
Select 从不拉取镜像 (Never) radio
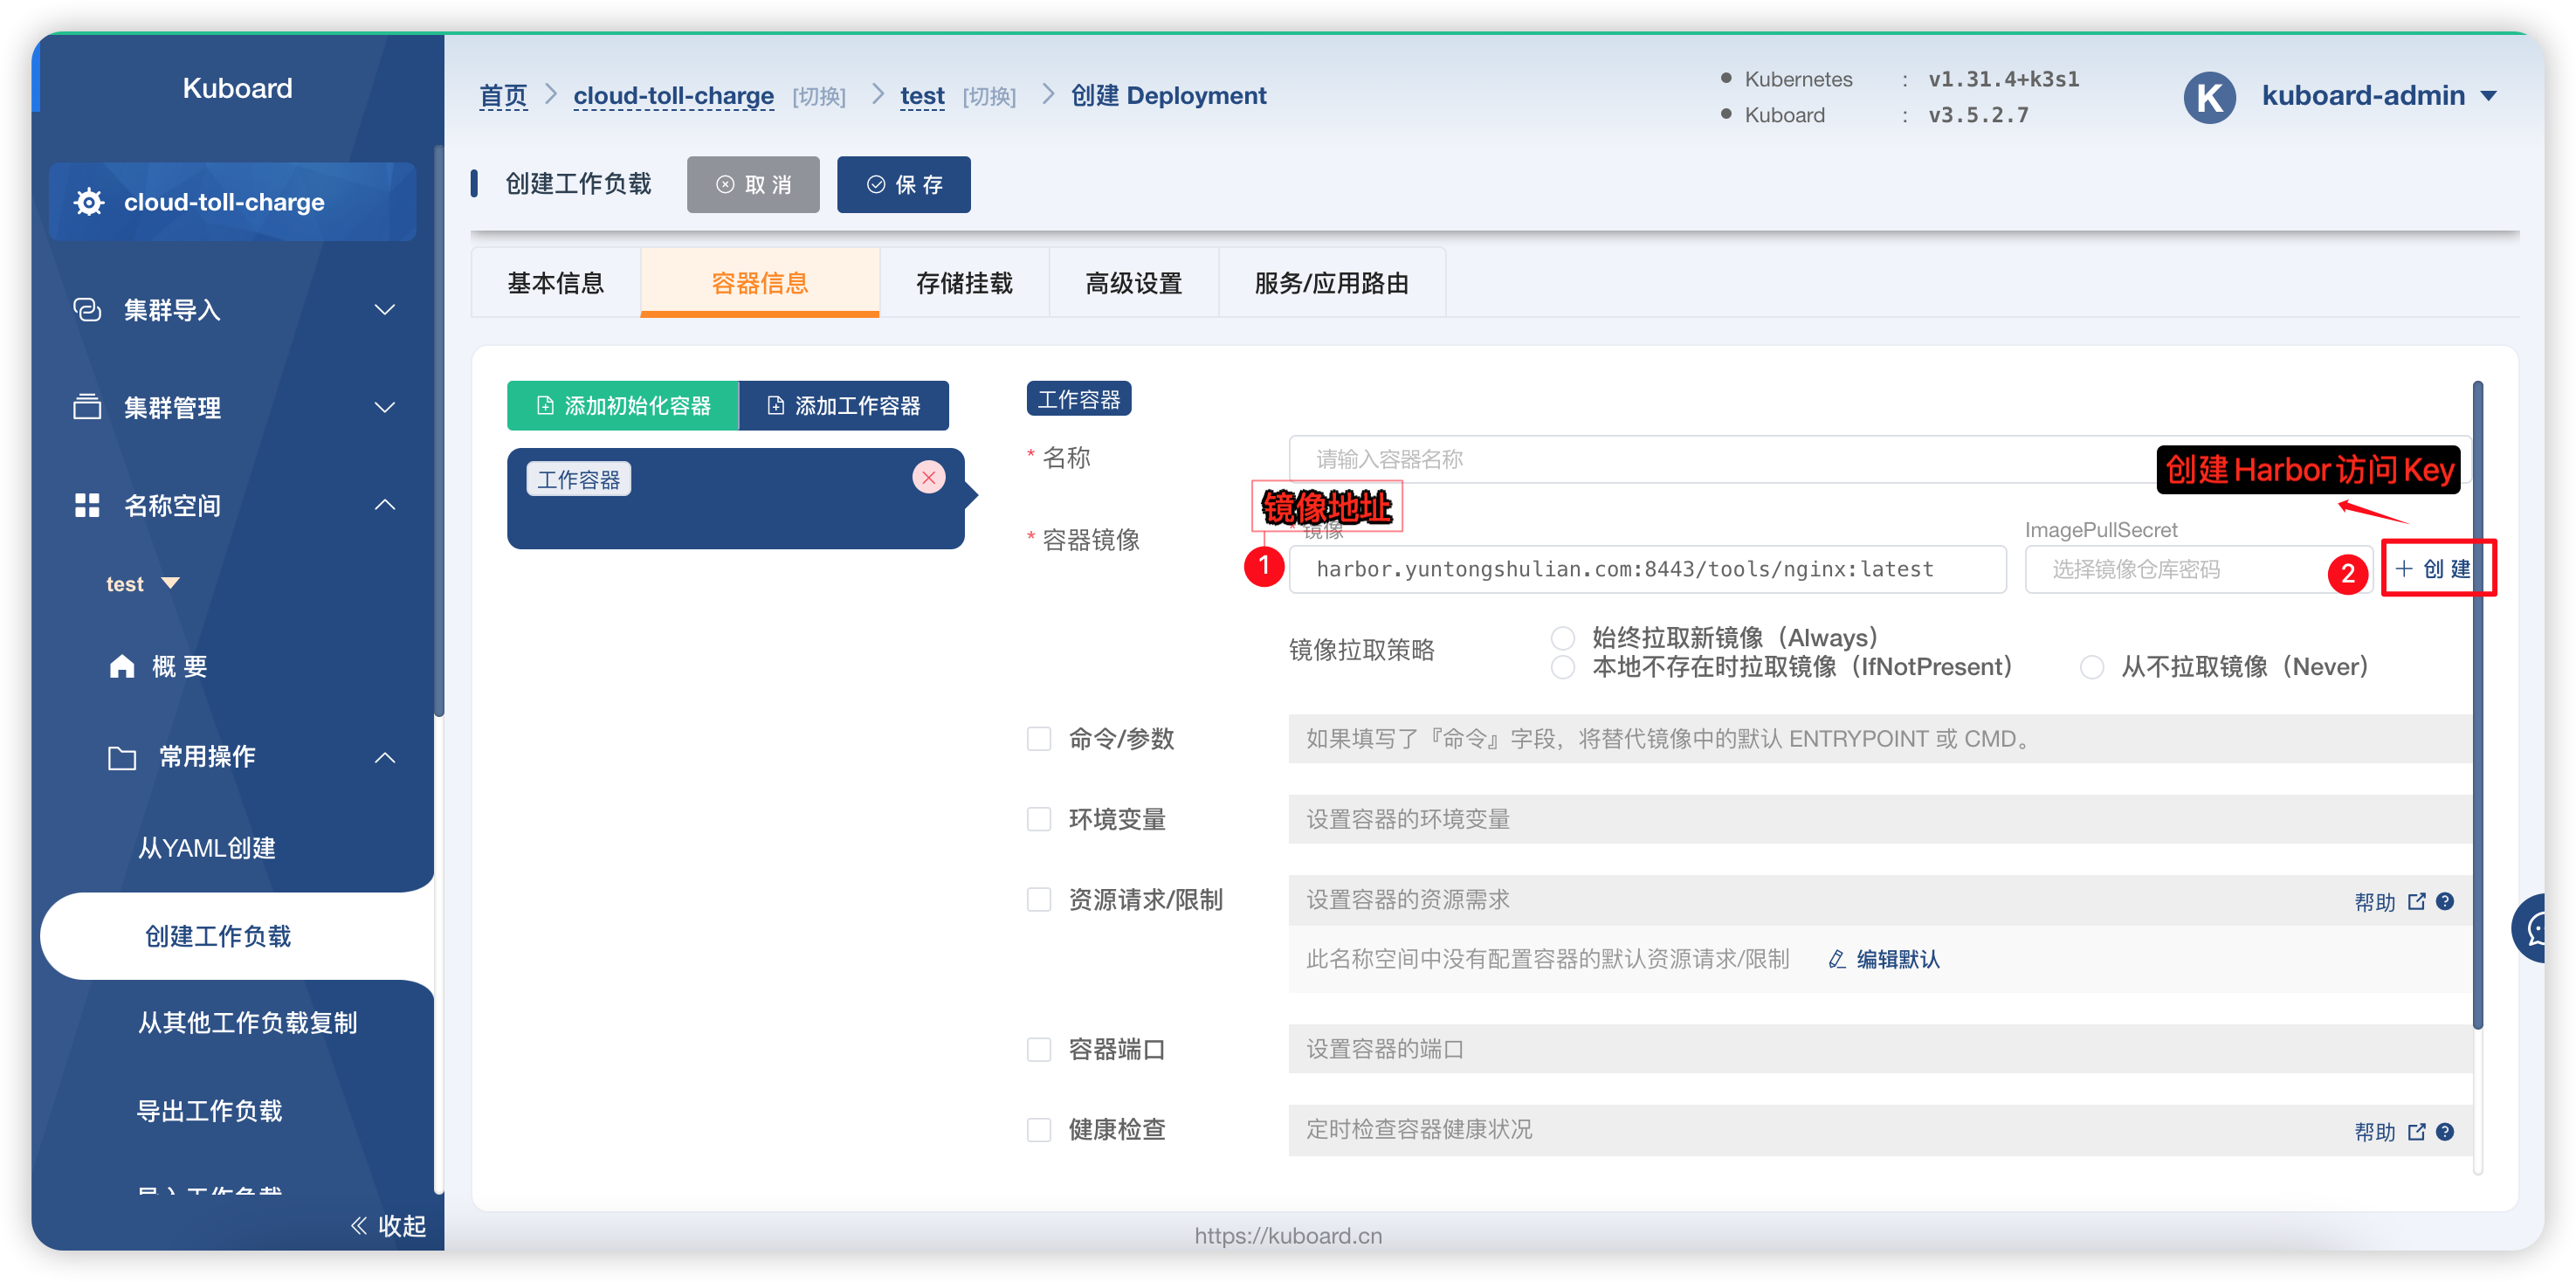pyautogui.click(x=2092, y=667)
